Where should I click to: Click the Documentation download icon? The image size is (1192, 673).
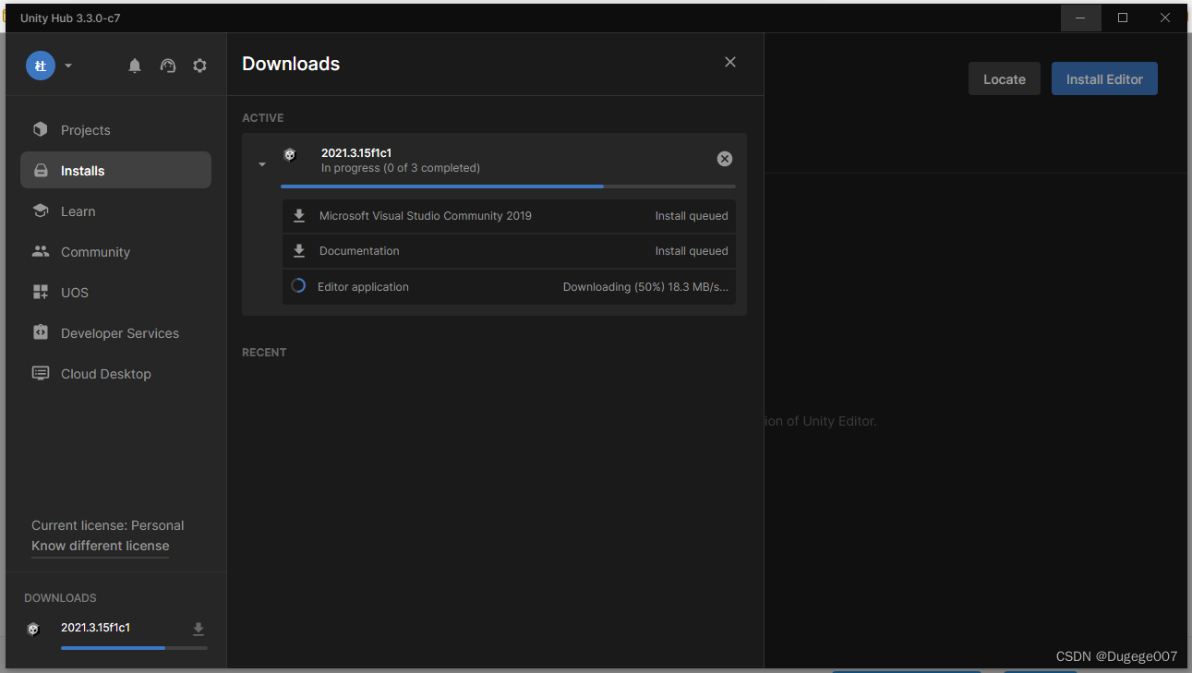(x=299, y=251)
